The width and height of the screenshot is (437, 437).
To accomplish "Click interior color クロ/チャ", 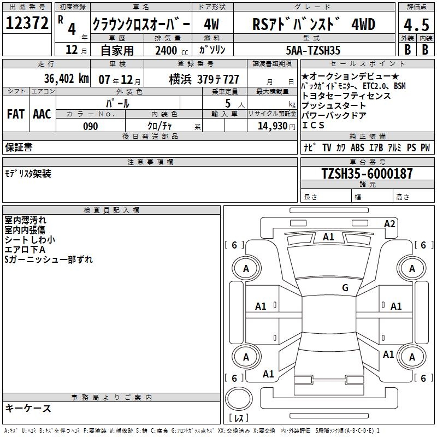I will (160, 126).
